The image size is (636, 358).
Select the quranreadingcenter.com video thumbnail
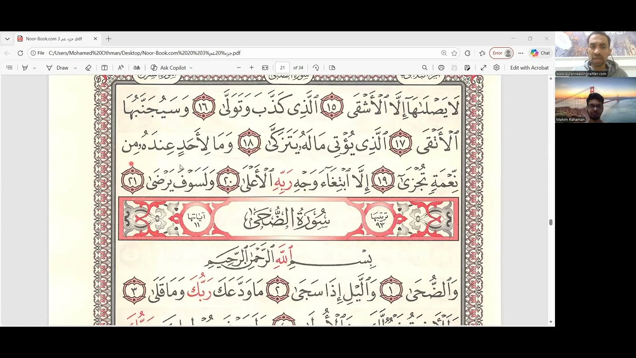pyautogui.click(x=595, y=54)
